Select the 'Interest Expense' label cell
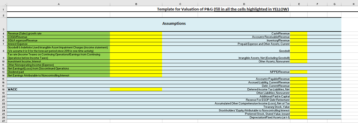Screen dimensions: 358x123 [x=58, y=44]
